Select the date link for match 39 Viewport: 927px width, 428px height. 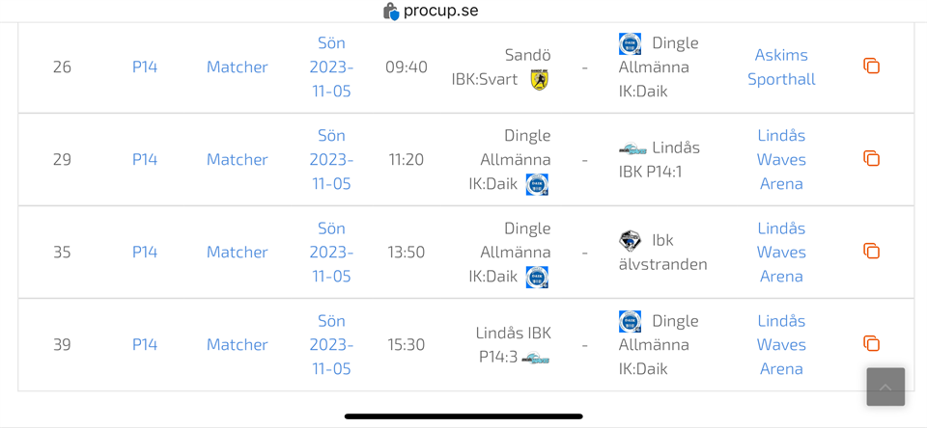(x=331, y=344)
